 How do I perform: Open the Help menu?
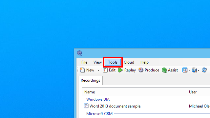(x=144, y=62)
